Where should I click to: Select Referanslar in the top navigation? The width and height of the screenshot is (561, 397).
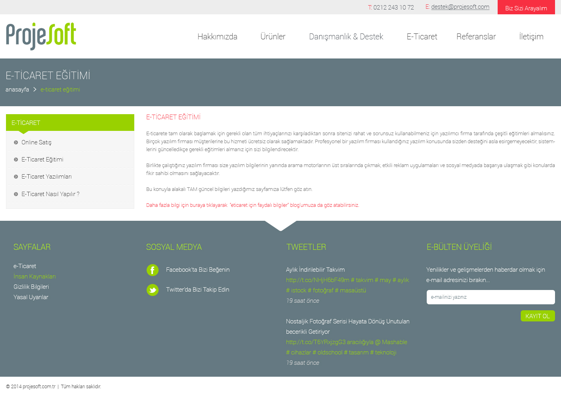(476, 37)
